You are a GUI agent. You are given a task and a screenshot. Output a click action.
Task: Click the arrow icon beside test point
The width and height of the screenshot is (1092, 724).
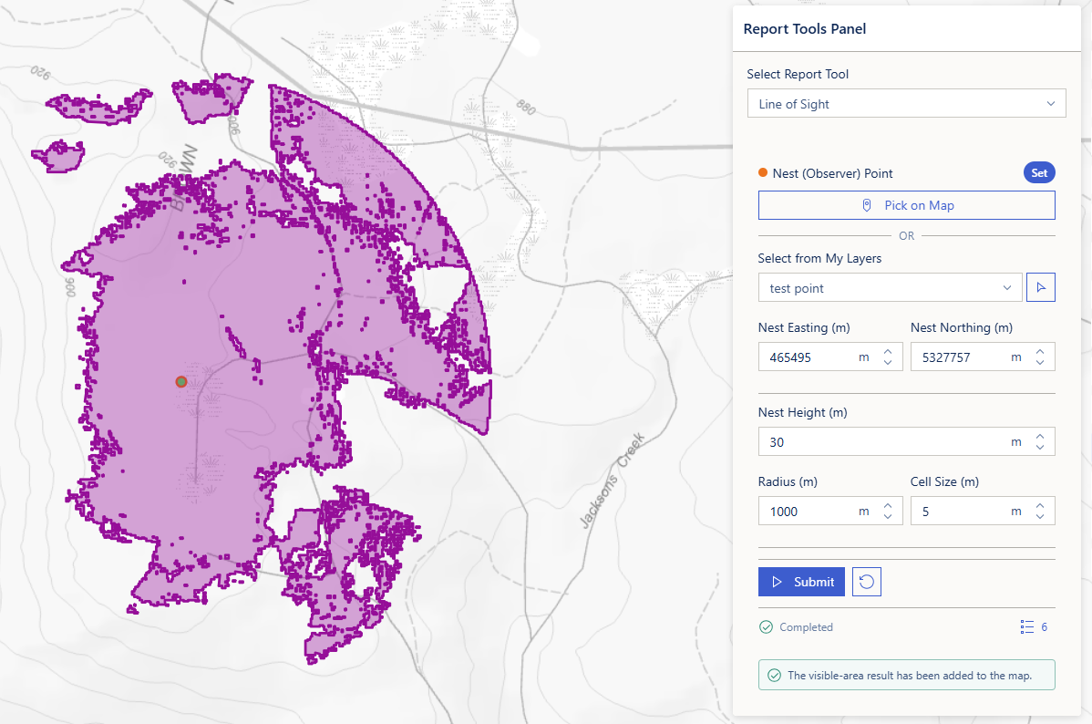[x=1040, y=287]
